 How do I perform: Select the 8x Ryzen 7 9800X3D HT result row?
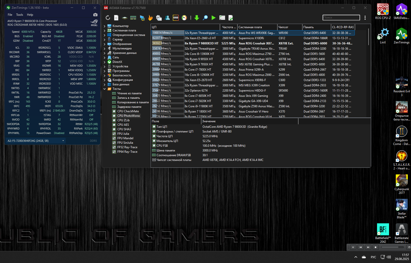point(253,43)
